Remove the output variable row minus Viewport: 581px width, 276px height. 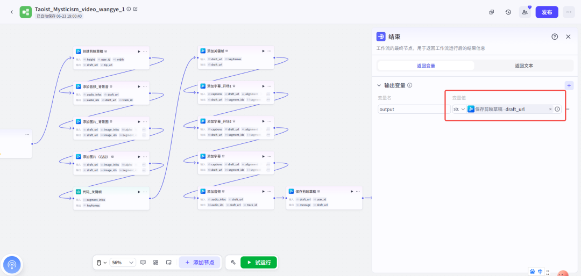(x=569, y=109)
